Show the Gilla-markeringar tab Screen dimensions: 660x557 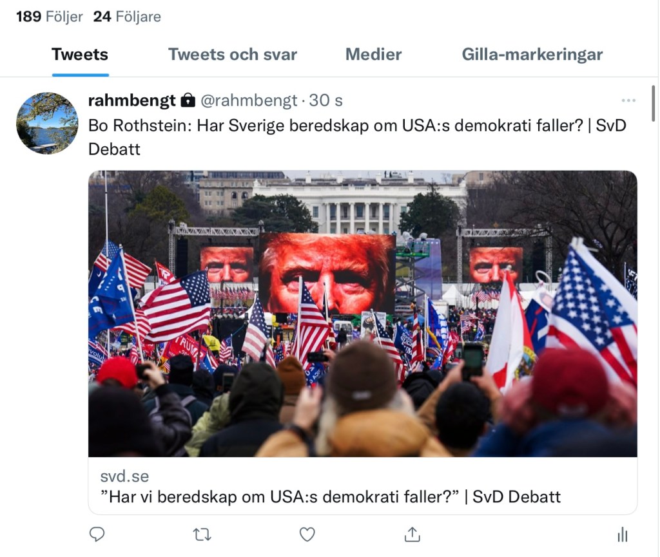pyautogui.click(x=532, y=55)
